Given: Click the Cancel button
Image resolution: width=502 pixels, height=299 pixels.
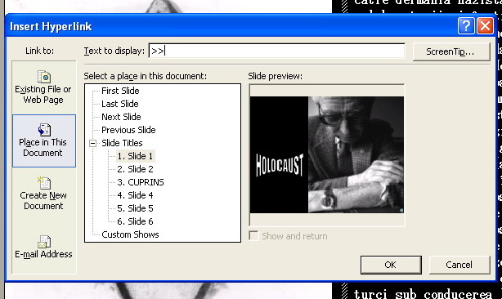Looking at the screenshot, I should [x=459, y=265].
